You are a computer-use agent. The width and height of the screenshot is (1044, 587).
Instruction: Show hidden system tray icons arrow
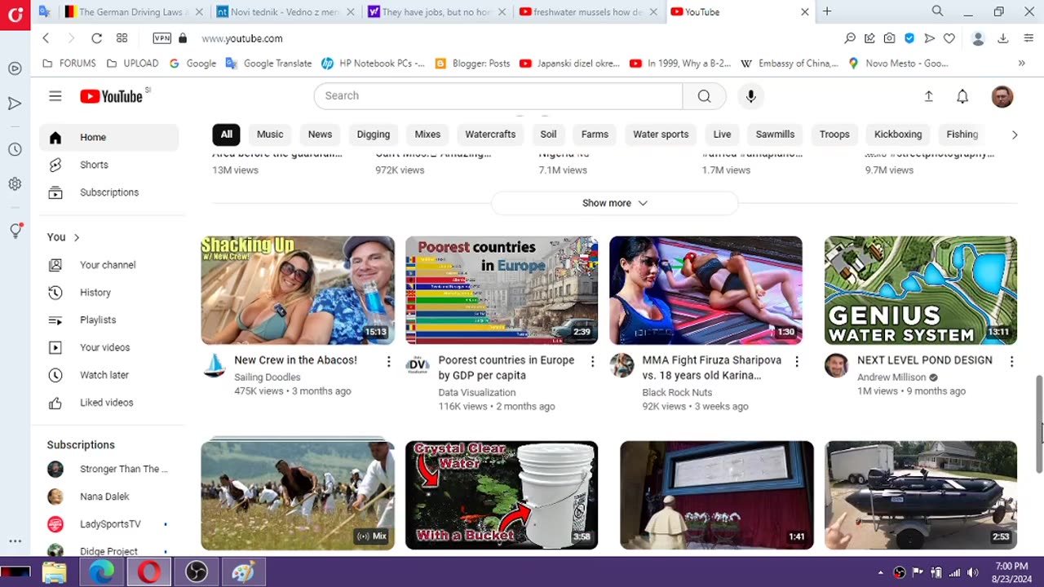tap(880, 572)
